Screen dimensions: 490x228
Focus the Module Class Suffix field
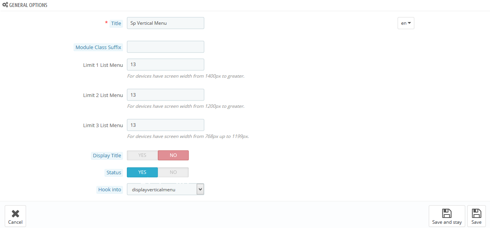165,47
